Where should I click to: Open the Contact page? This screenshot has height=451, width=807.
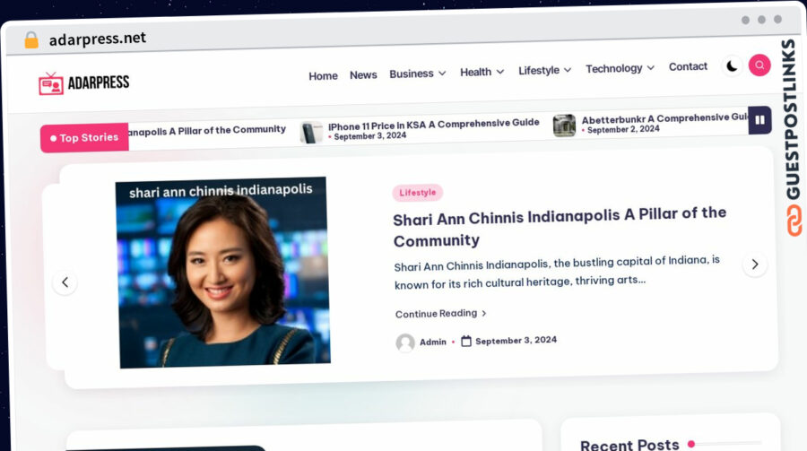[688, 66]
